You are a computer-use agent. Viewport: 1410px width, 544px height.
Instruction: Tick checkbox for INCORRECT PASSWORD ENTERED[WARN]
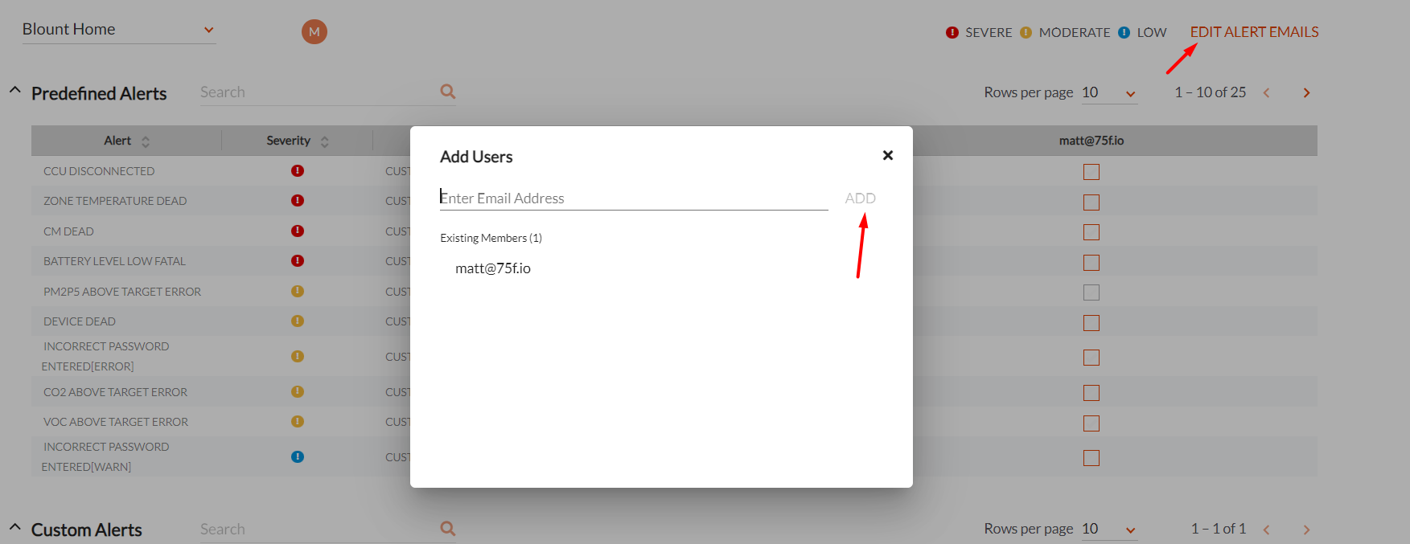click(x=1091, y=458)
